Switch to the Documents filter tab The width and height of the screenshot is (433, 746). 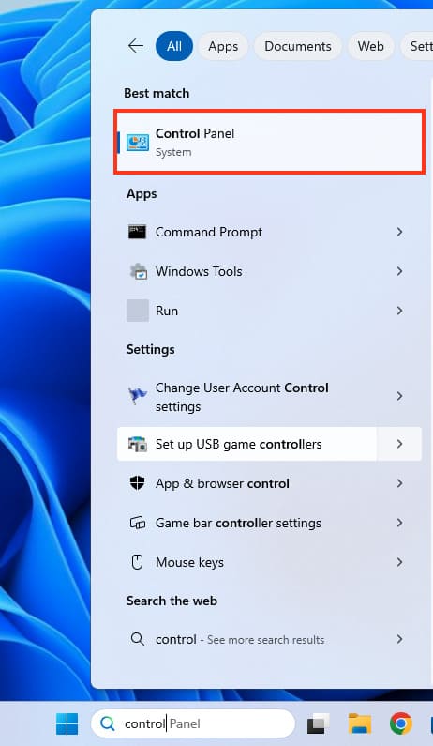coord(297,46)
